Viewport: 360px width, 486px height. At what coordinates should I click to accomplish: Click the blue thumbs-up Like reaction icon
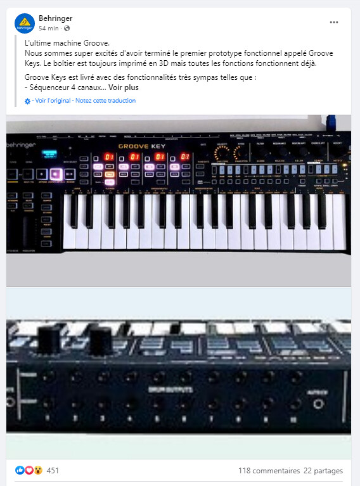(x=20, y=470)
